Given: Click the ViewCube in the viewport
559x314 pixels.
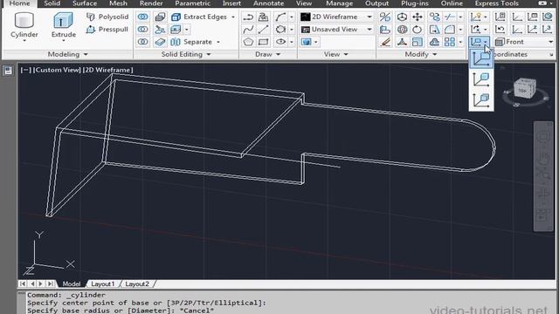Looking at the screenshot, I should click(525, 89).
